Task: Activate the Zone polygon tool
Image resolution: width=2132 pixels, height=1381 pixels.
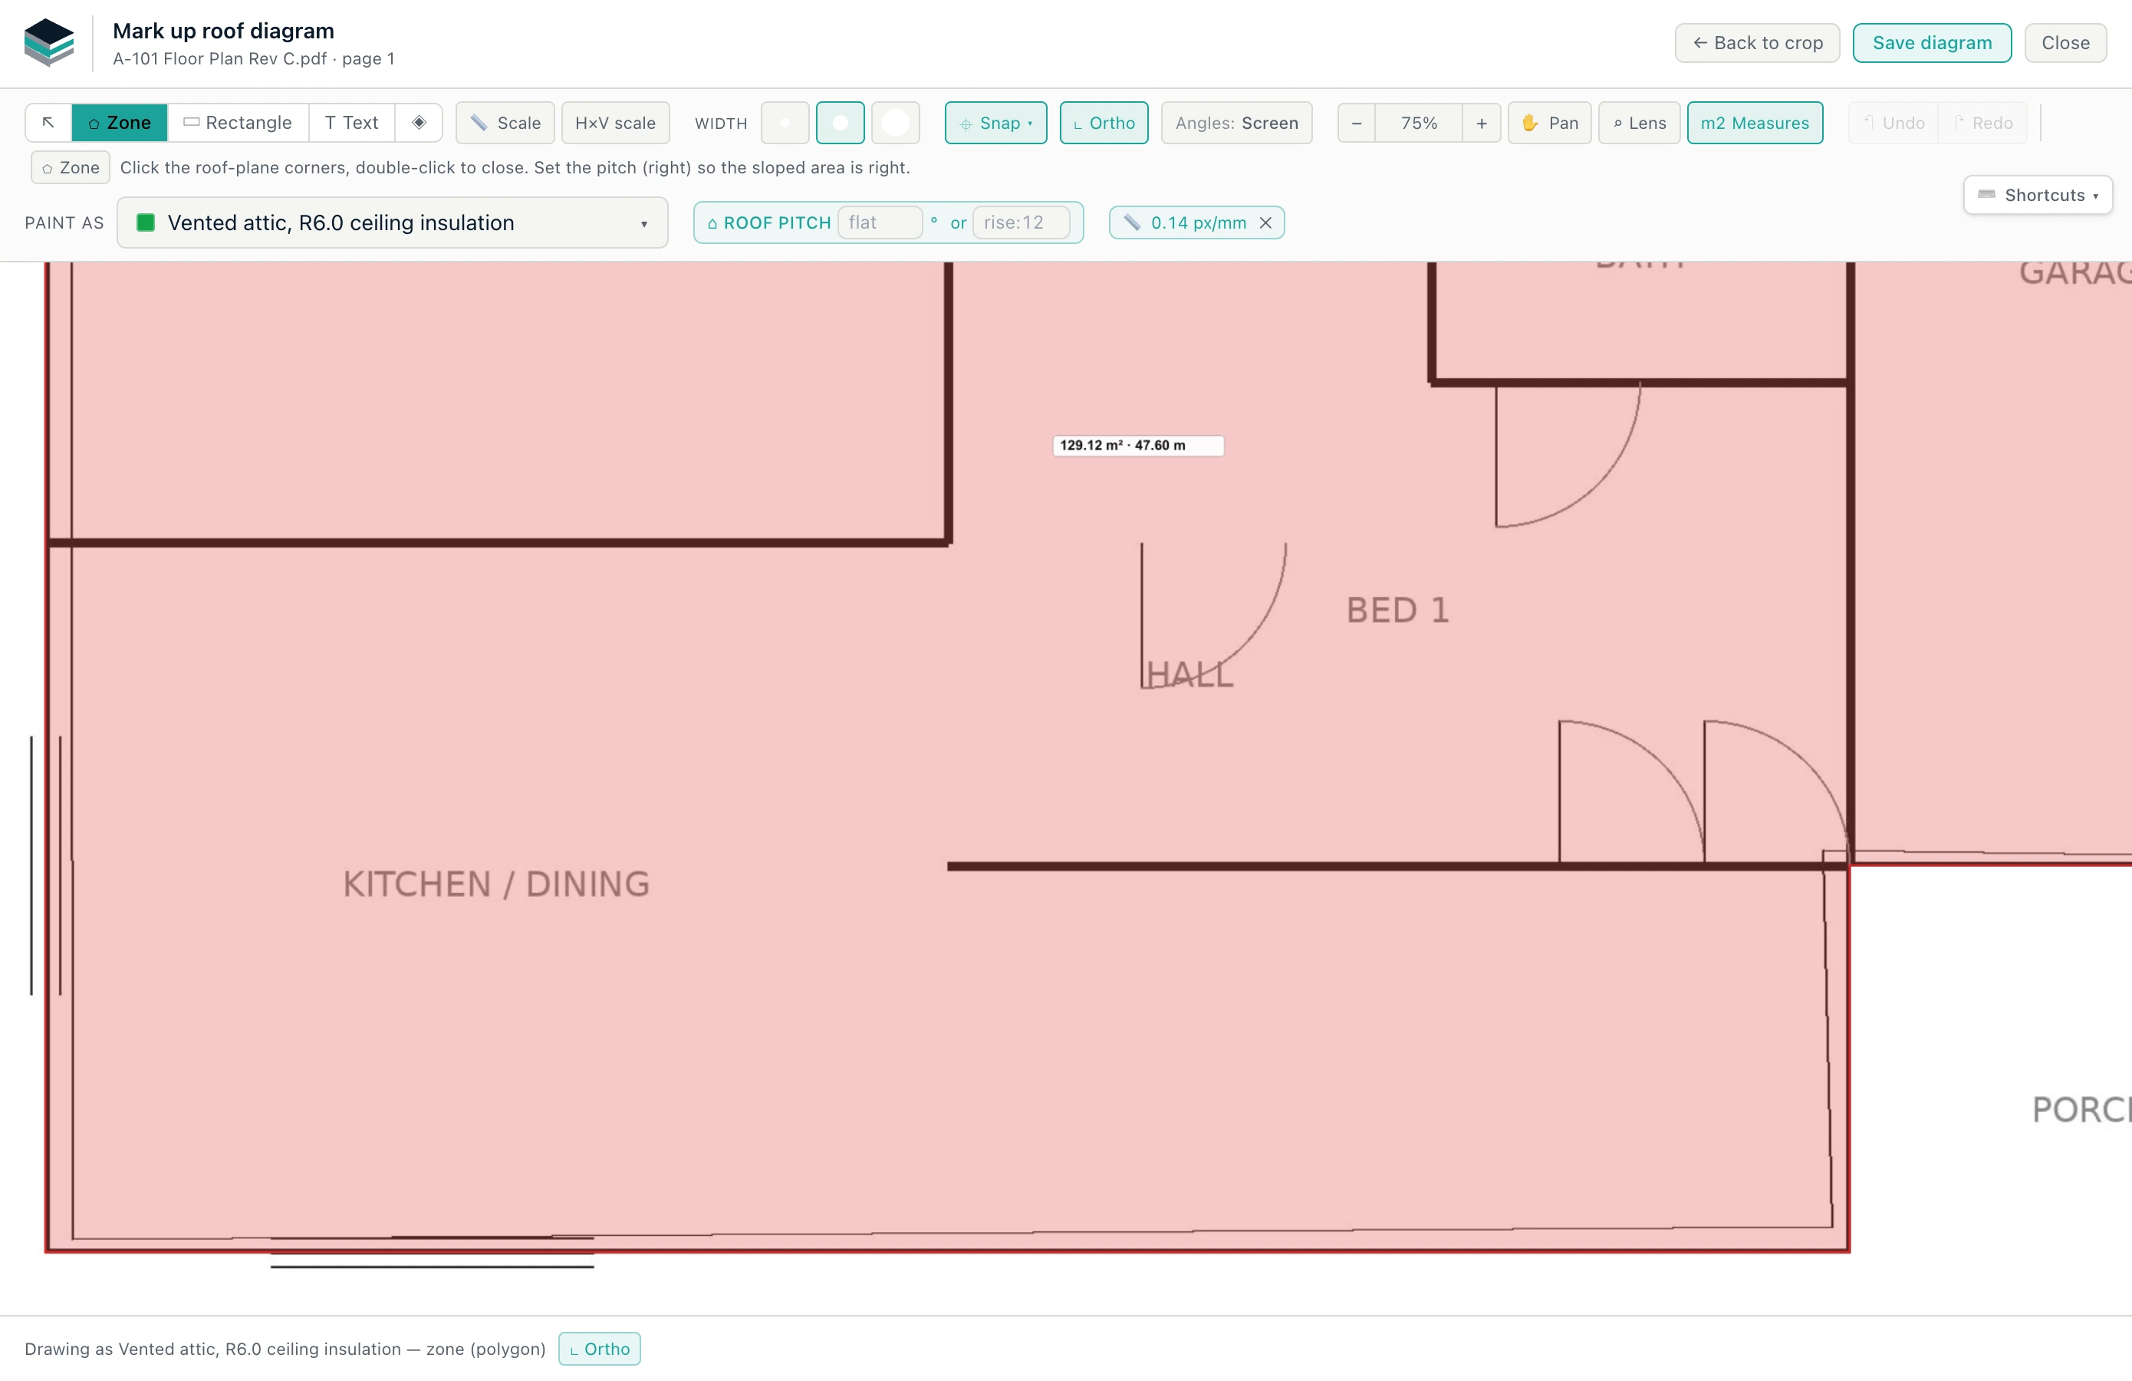Action: [x=120, y=123]
